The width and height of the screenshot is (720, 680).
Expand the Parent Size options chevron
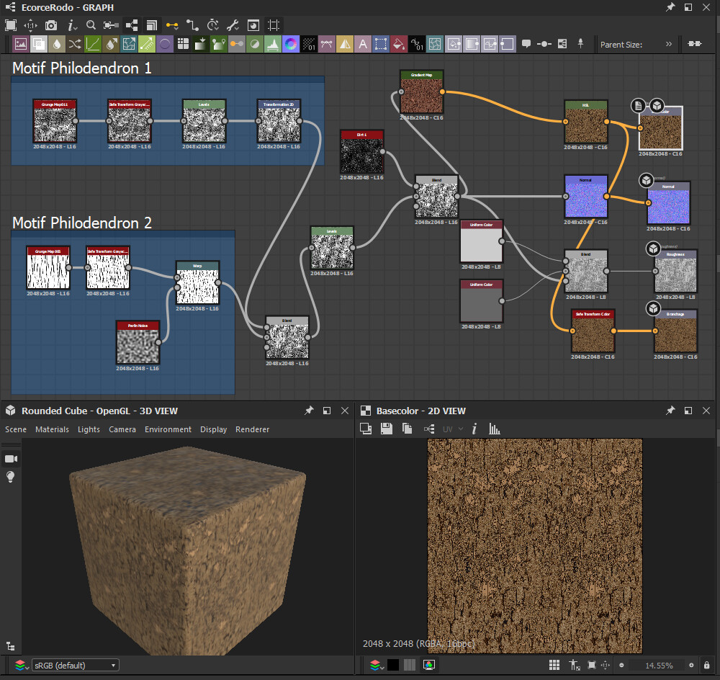(x=669, y=44)
